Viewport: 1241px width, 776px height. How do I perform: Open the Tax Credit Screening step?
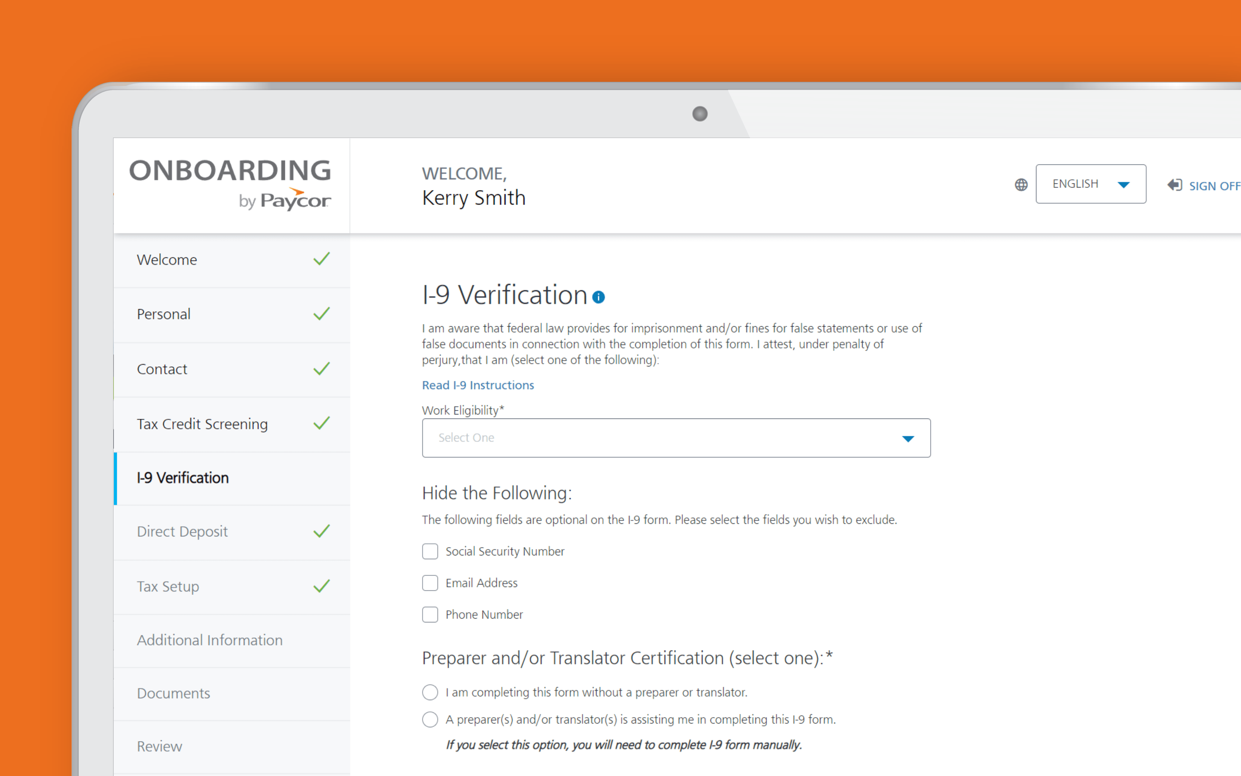pos(232,424)
